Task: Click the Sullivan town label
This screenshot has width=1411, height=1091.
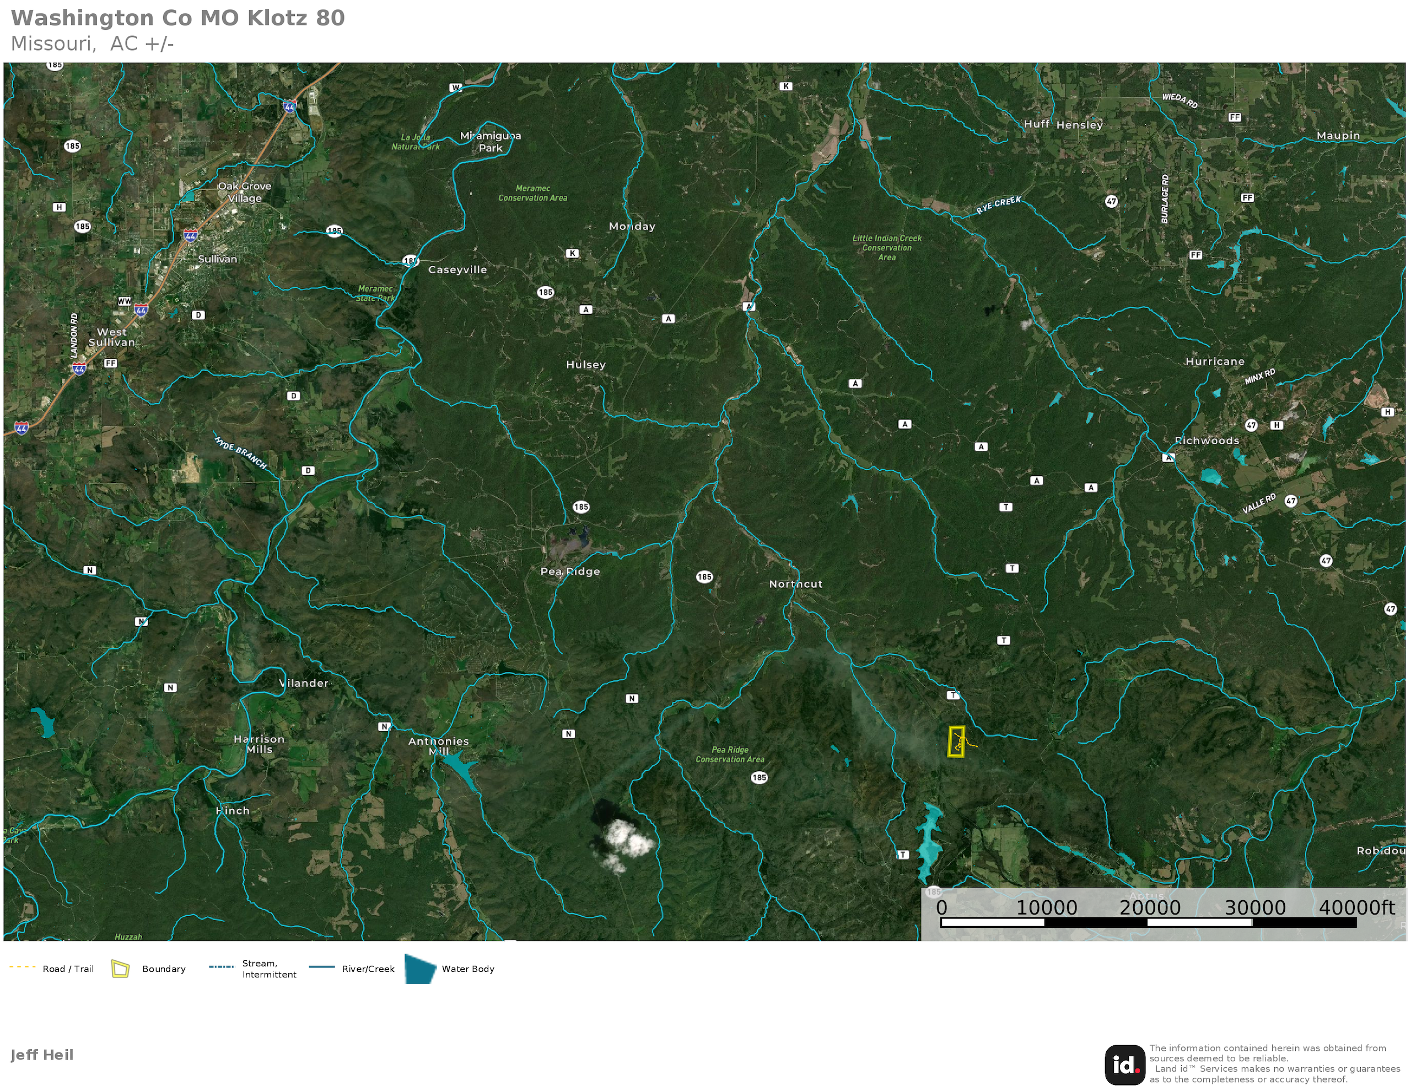Action: [x=217, y=259]
